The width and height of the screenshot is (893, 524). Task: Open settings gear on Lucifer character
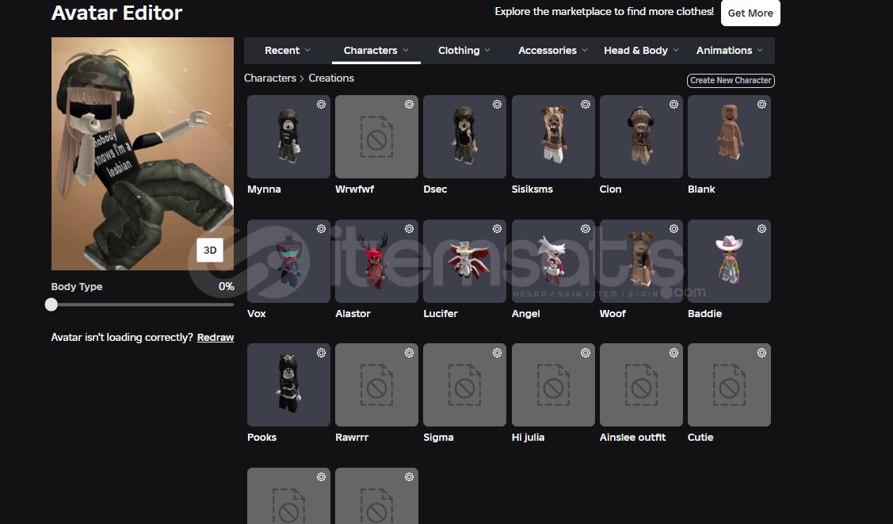pyautogui.click(x=497, y=228)
